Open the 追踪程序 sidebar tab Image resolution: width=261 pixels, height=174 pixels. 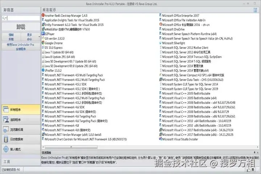[21, 120]
